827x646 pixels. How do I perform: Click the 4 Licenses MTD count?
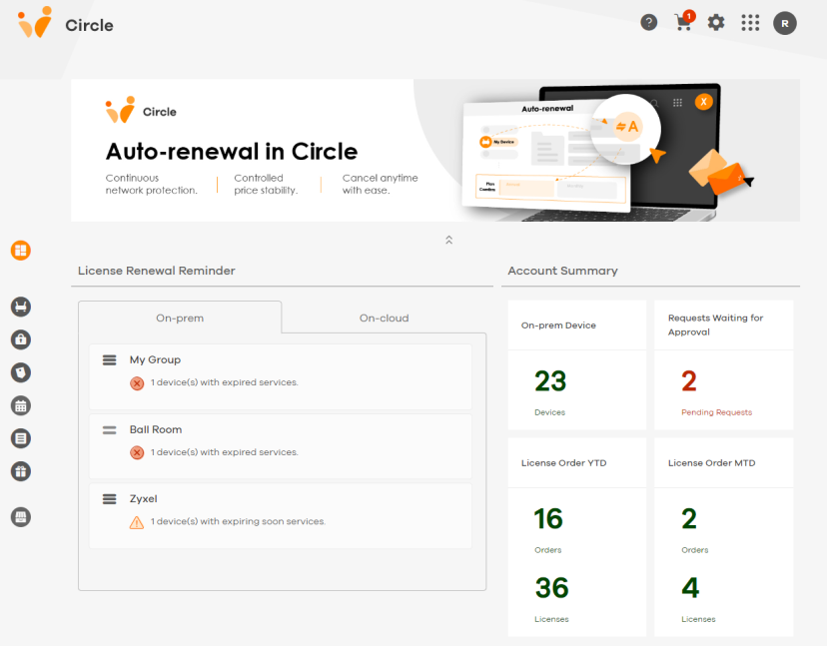[690, 588]
